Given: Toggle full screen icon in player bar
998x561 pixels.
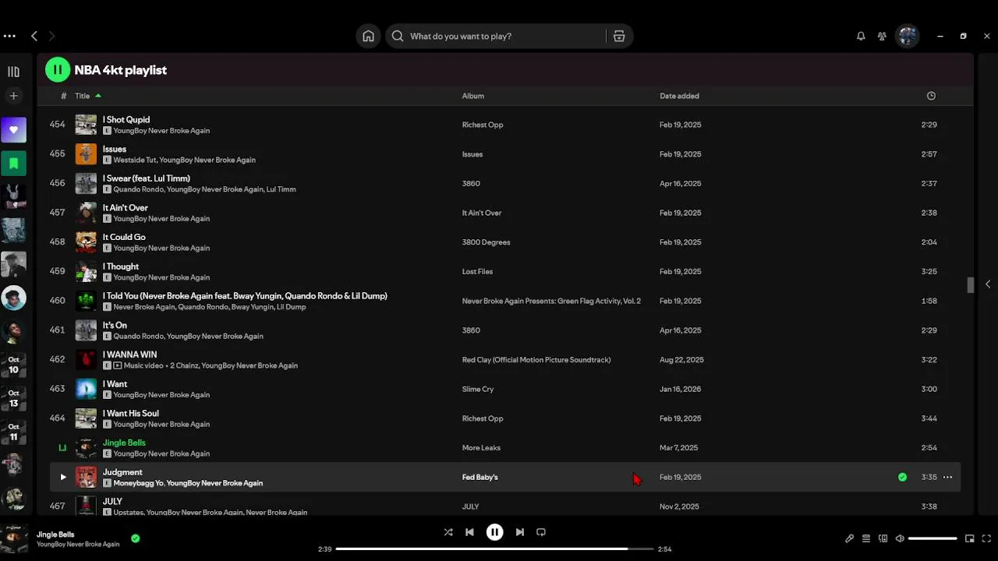Looking at the screenshot, I should [987, 538].
